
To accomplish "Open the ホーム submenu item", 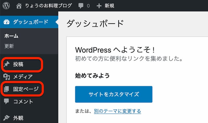I will pyautogui.click(x=11, y=36).
